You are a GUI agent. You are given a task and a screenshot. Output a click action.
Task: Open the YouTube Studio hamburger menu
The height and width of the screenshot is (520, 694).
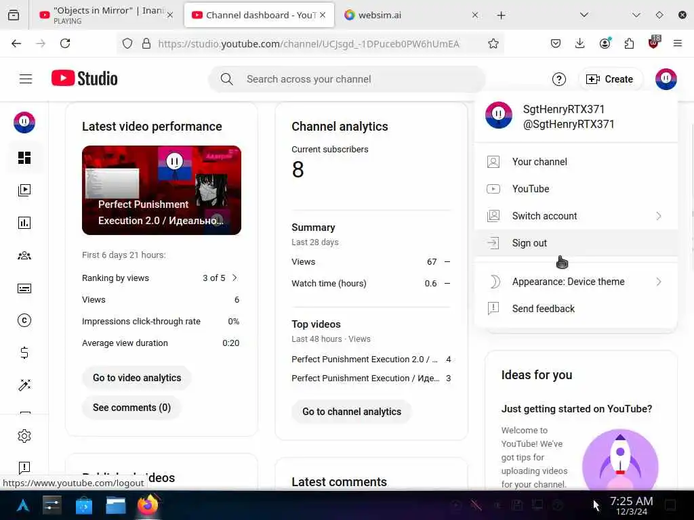26,79
